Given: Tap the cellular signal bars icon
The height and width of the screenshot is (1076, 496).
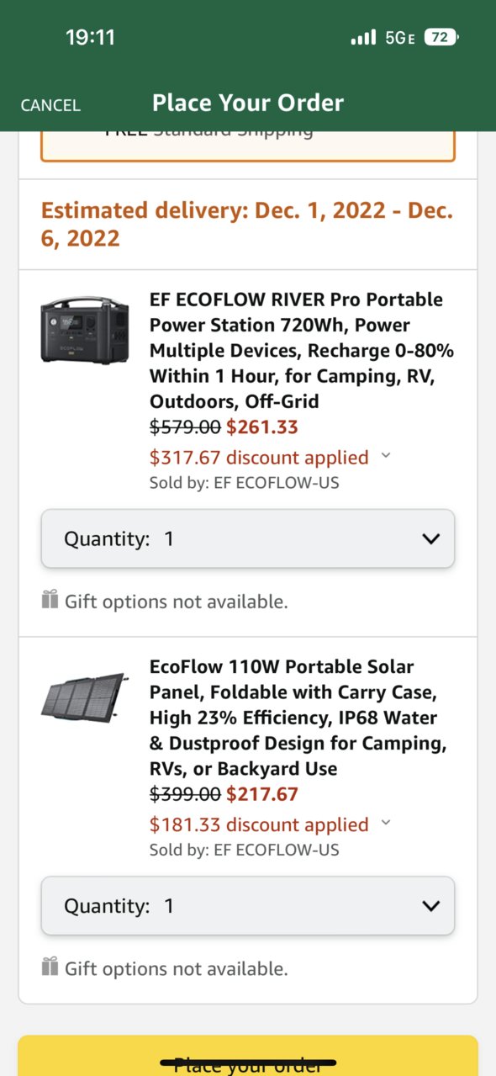Looking at the screenshot, I should (x=363, y=38).
